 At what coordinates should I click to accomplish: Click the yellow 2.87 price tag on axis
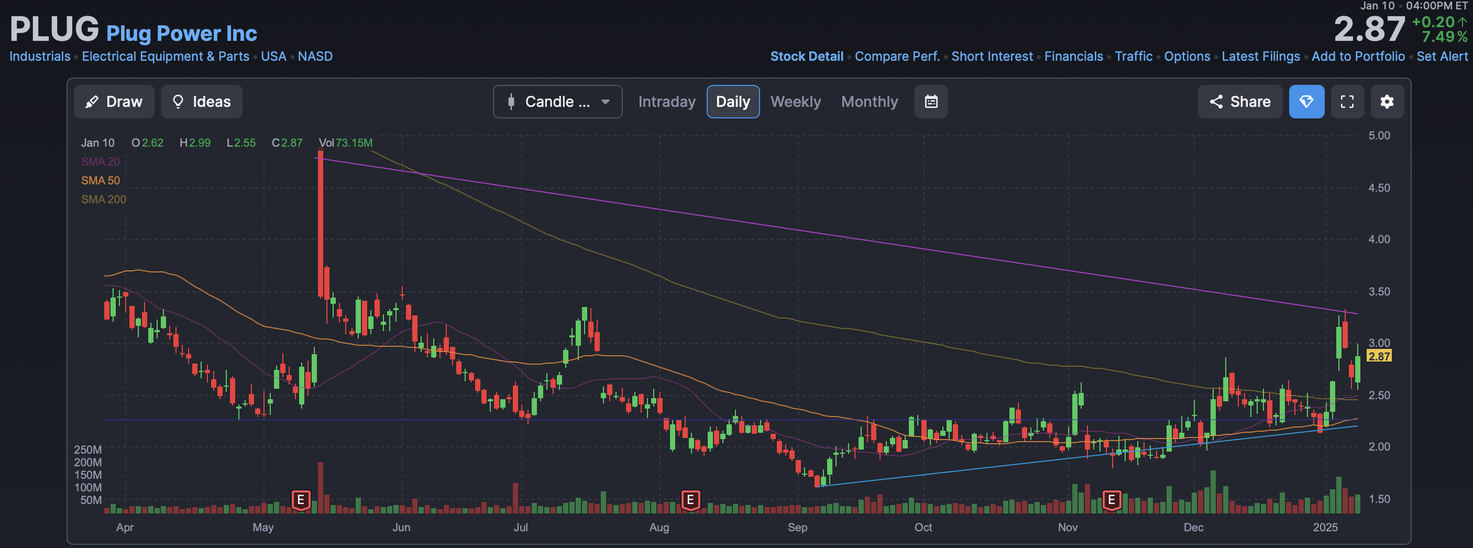tap(1379, 356)
